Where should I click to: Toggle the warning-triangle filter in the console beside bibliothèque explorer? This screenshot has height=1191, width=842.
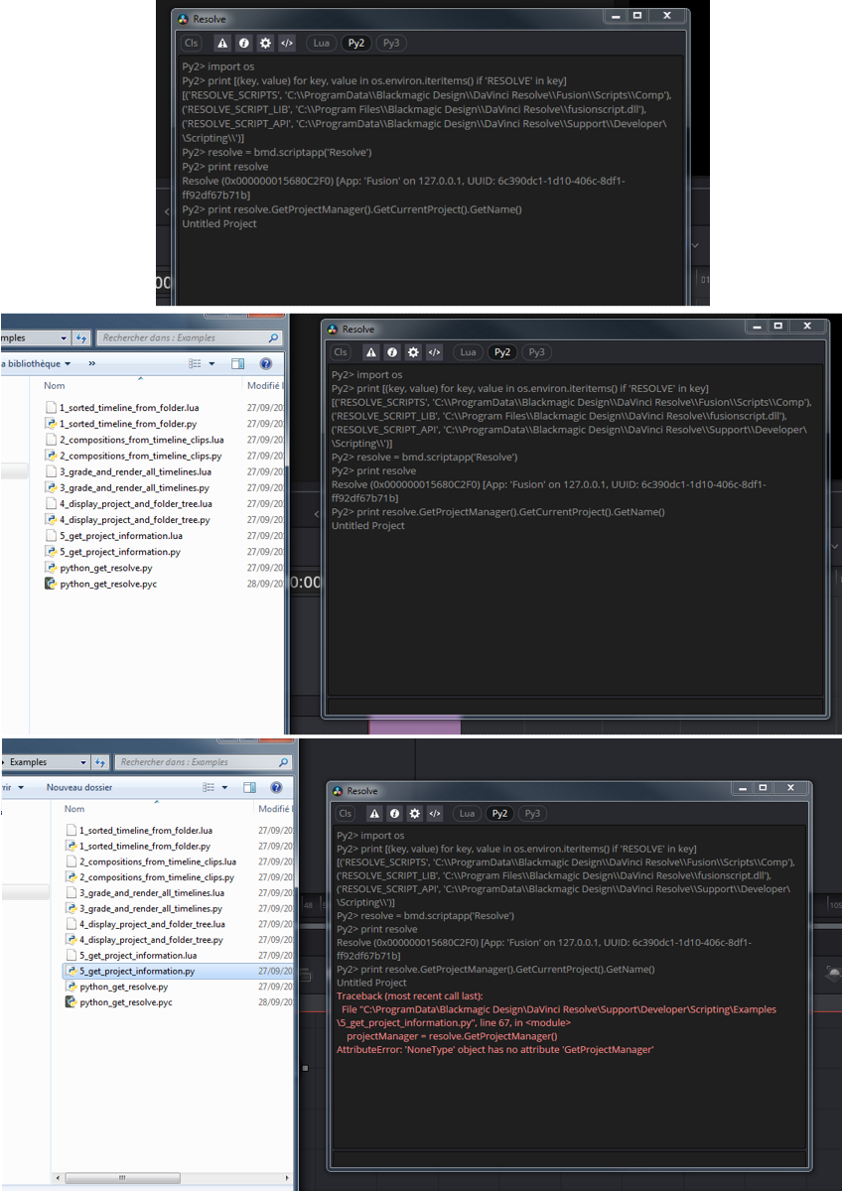(x=369, y=352)
